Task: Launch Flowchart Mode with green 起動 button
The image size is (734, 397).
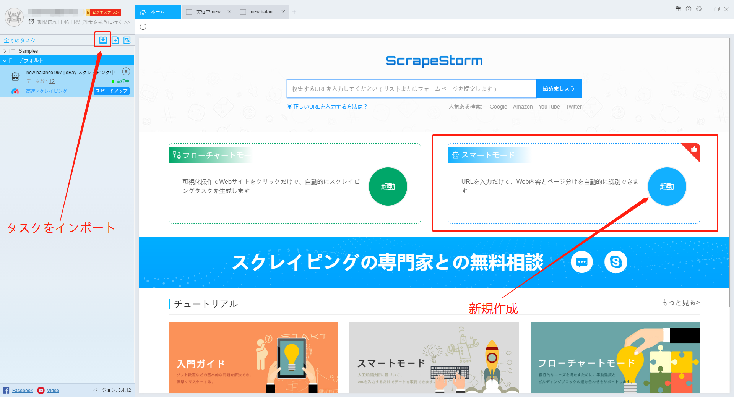Action: point(388,186)
